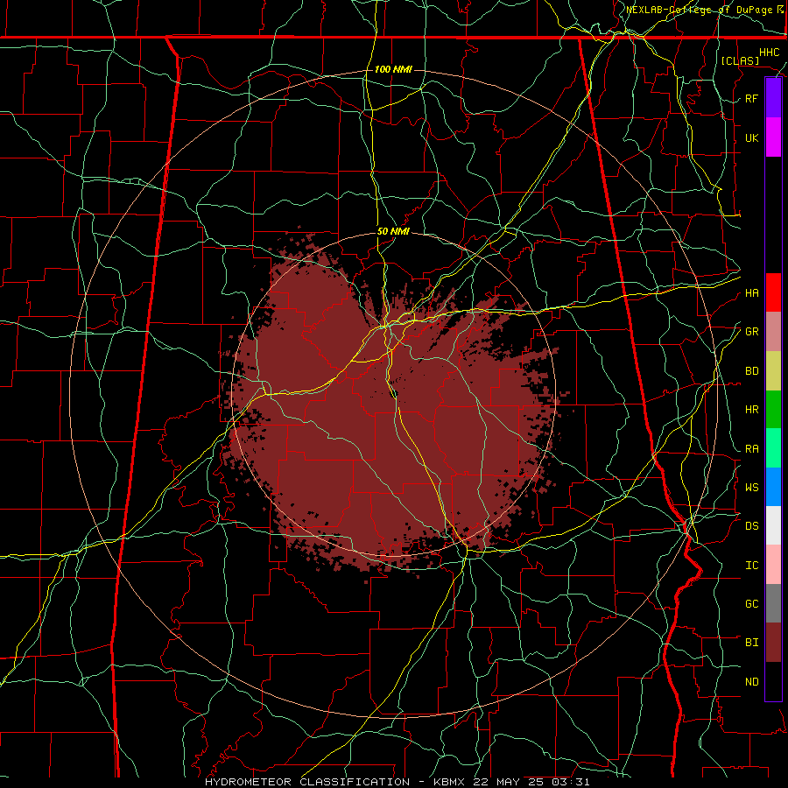This screenshot has width=788, height=788.
Task: Click the BD legend label
Action: pyautogui.click(x=751, y=371)
